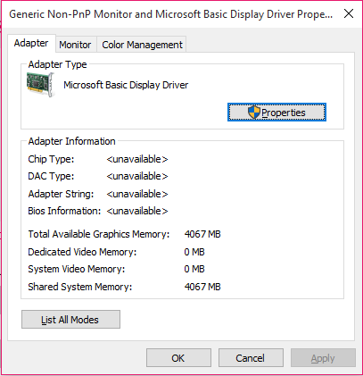
Task: Click List All Modes button
Action: [70, 320]
